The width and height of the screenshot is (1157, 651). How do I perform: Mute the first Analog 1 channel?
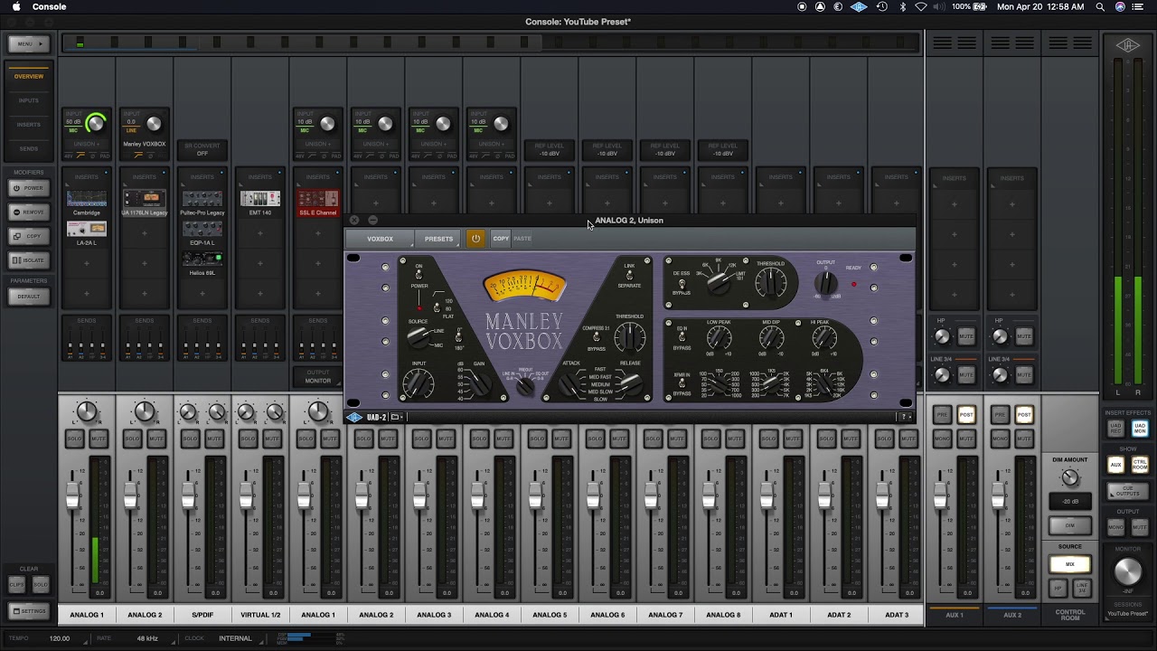pos(98,439)
